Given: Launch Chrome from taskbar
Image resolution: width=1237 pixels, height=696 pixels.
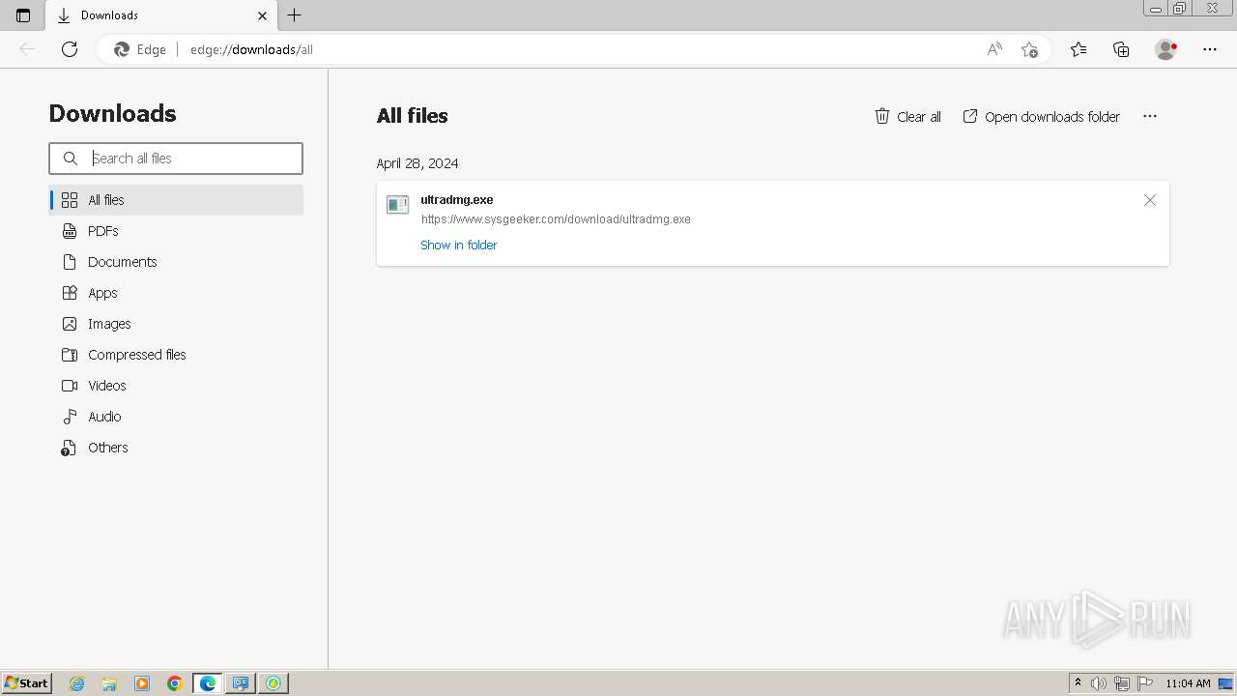Looking at the screenshot, I should [x=175, y=683].
